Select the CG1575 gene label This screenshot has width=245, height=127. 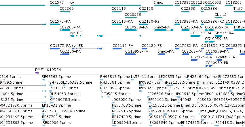click(57, 3)
